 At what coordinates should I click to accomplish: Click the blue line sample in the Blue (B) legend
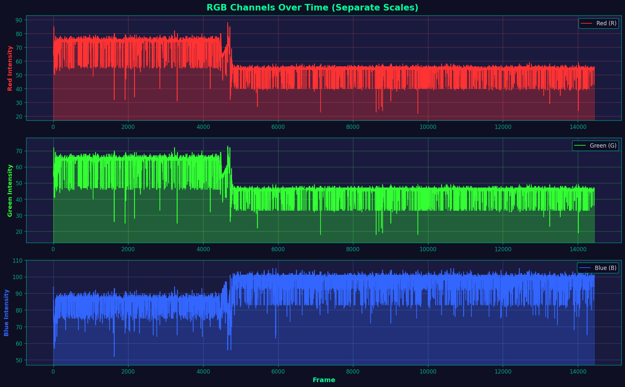coord(585,268)
